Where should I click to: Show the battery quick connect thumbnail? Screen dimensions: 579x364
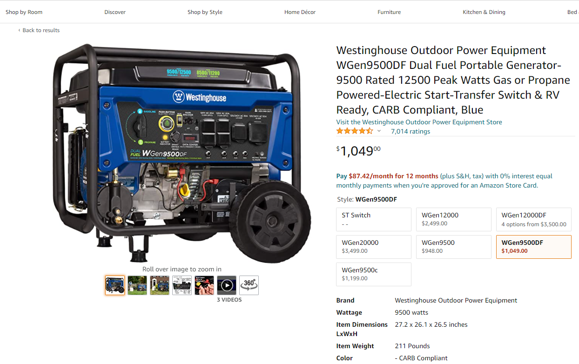point(204,285)
